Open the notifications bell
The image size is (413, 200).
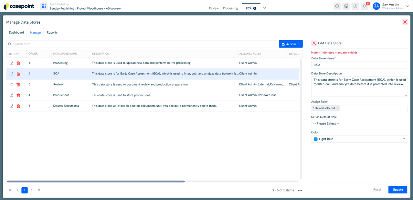(x=364, y=6)
